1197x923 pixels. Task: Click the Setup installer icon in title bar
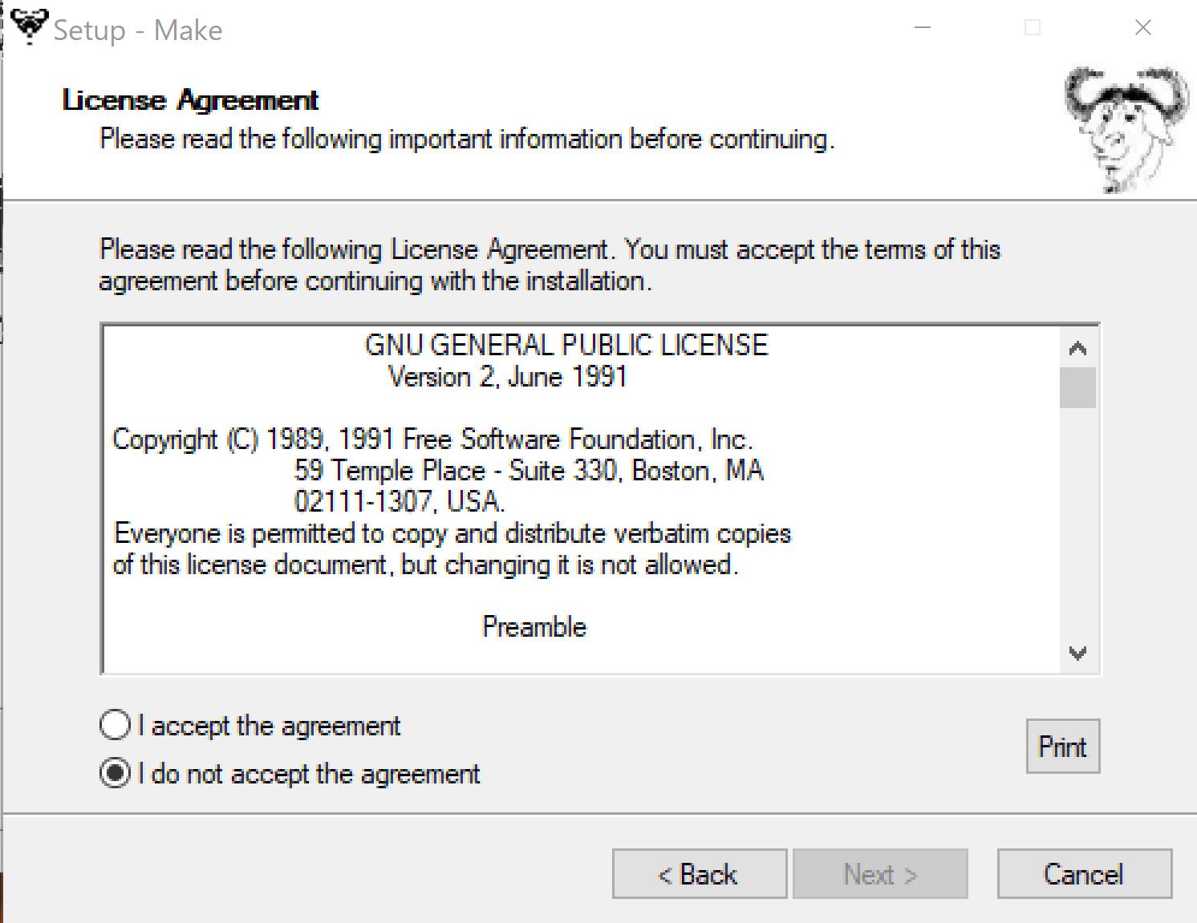pos(30,26)
